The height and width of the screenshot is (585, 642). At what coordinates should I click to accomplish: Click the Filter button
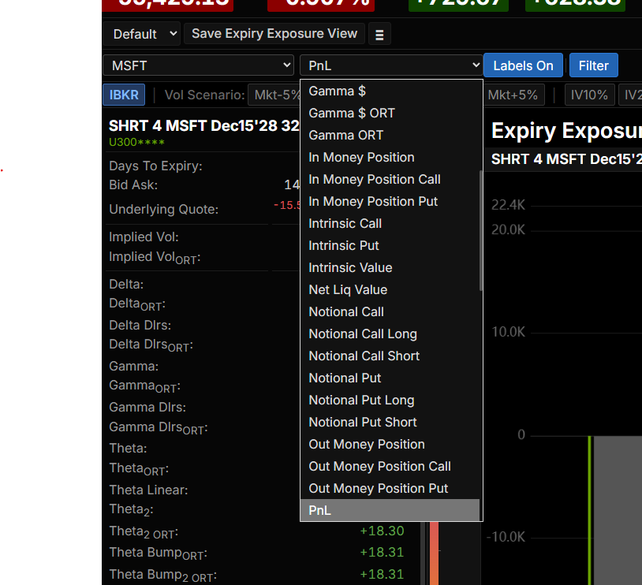tap(593, 65)
